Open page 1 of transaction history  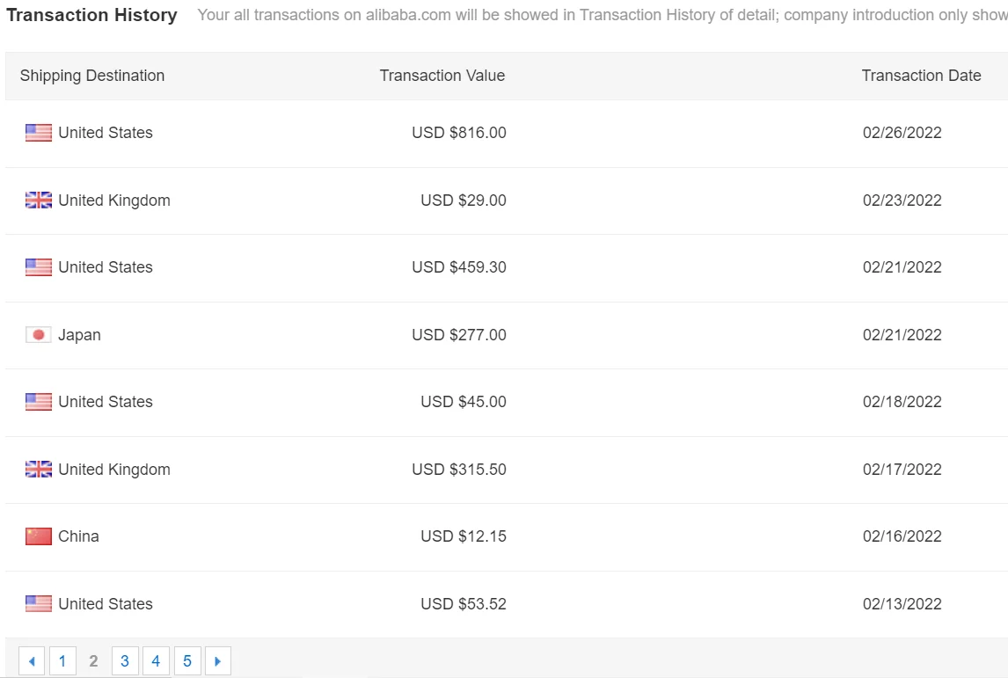click(x=62, y=661)
